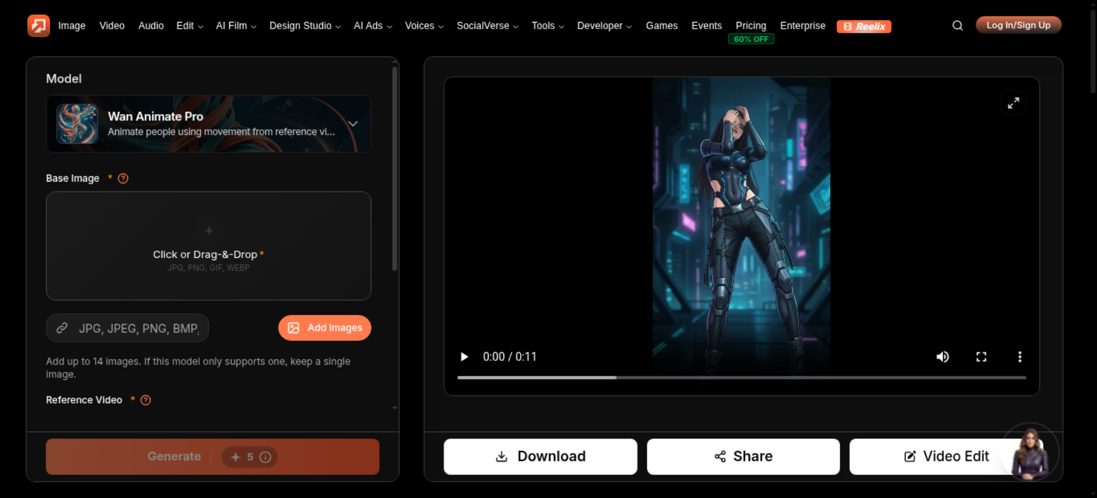Share the generated video
This screenshot has width=1097, height=498.
click(x=743, y=457)
